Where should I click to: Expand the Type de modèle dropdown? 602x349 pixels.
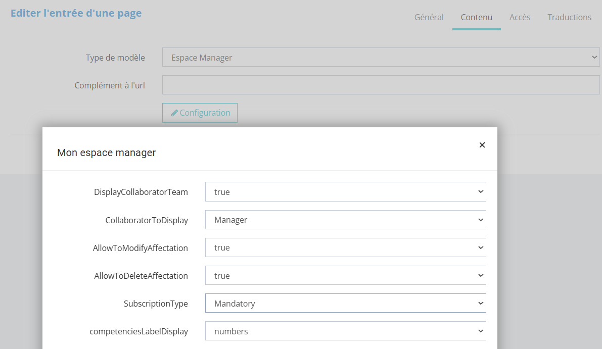(x=381, y=58)
